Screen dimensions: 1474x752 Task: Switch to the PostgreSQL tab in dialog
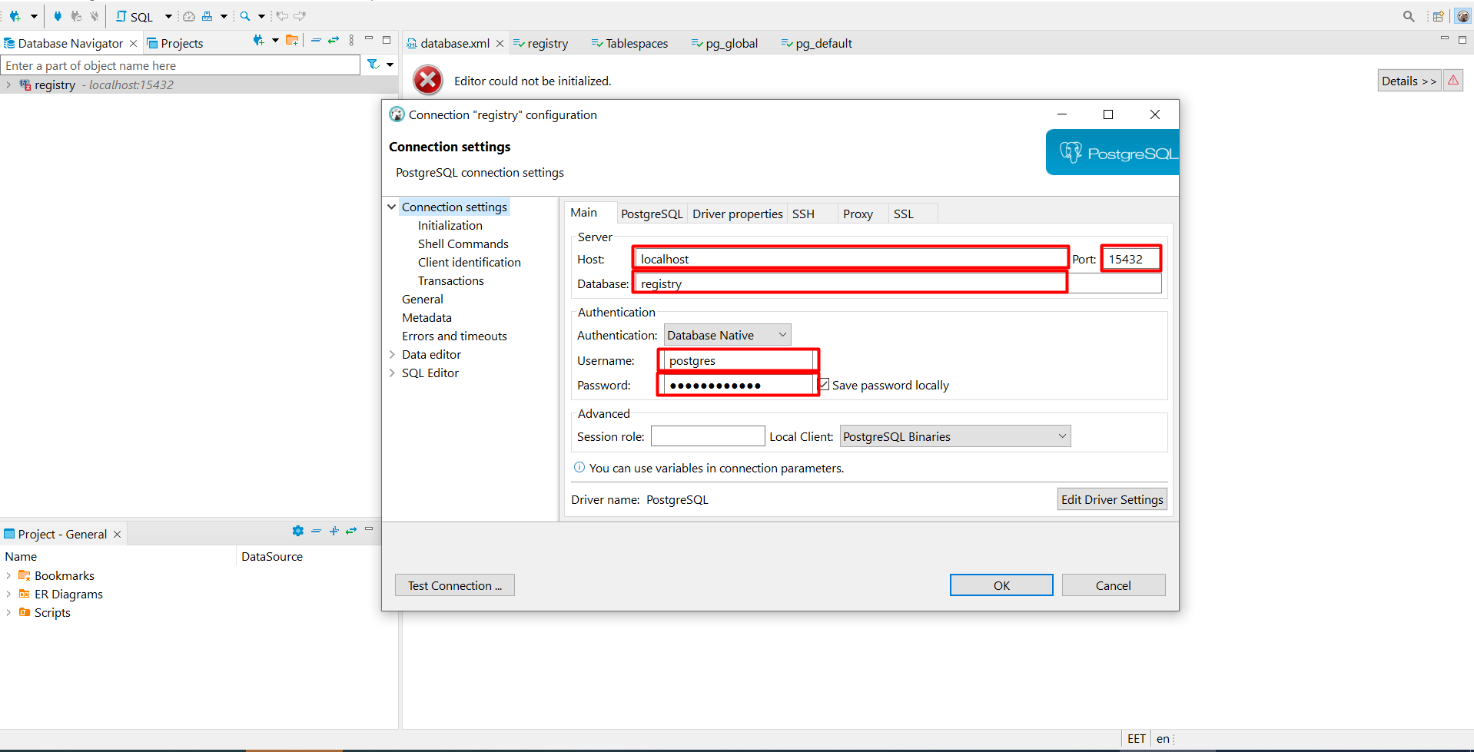pos(652,214)
